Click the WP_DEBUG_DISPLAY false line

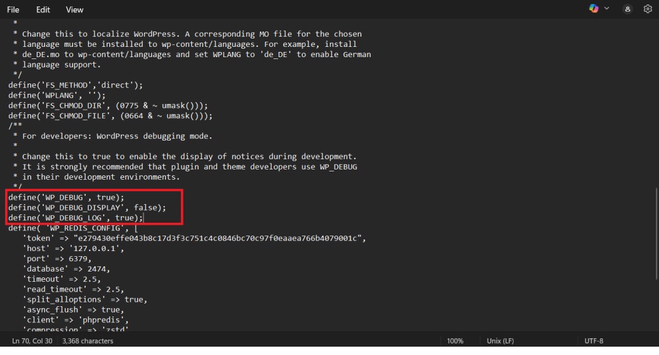[x=88, y=207]
